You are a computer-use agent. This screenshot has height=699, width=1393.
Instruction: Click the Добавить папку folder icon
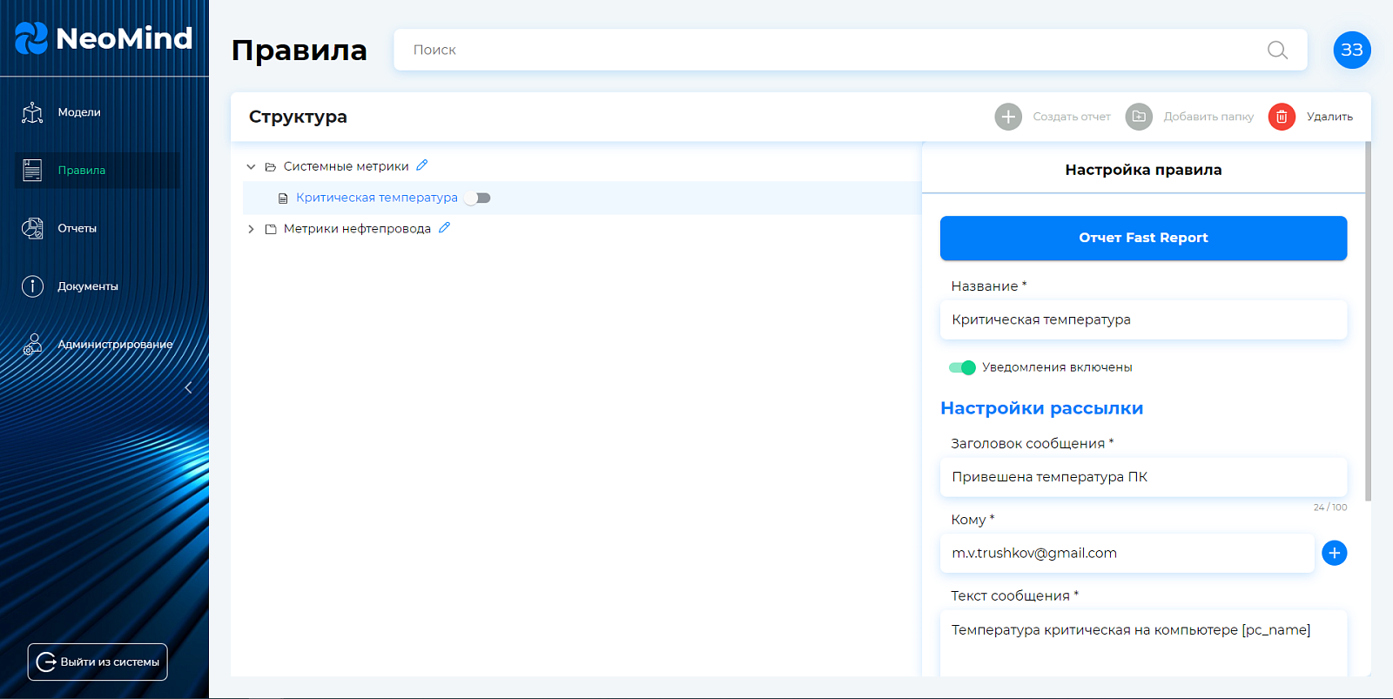click(x=1139, y=117)
